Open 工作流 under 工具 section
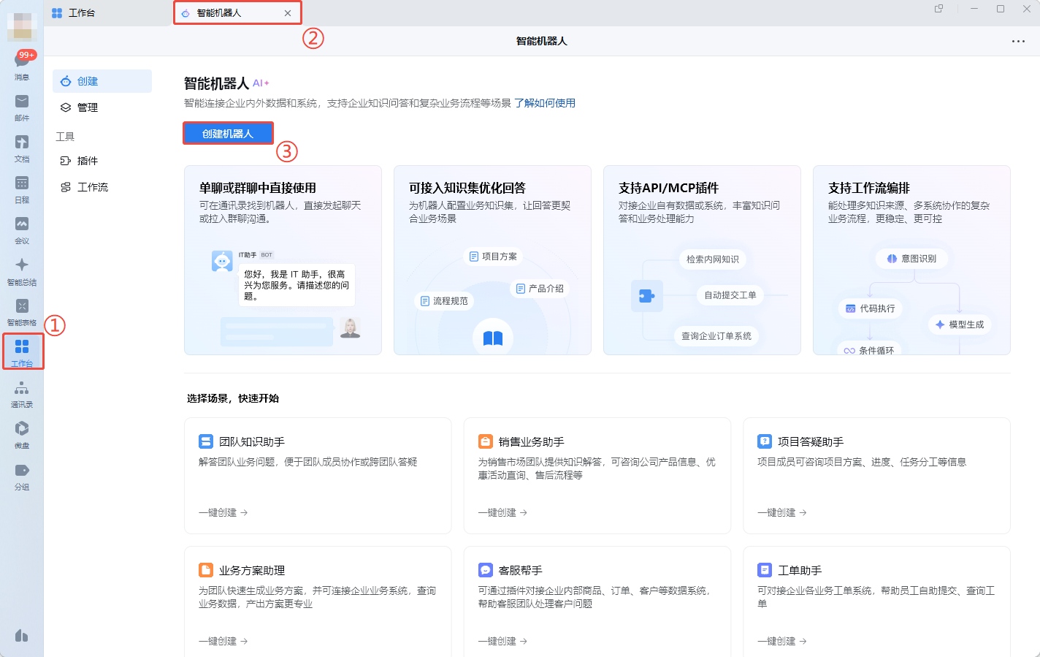 [x=92, y=187]
